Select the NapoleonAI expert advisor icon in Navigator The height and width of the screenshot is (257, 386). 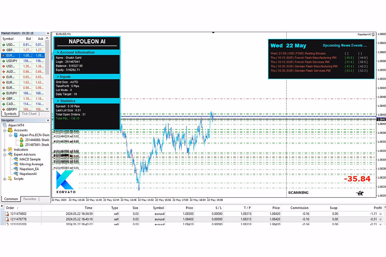(x=16, y=173)
